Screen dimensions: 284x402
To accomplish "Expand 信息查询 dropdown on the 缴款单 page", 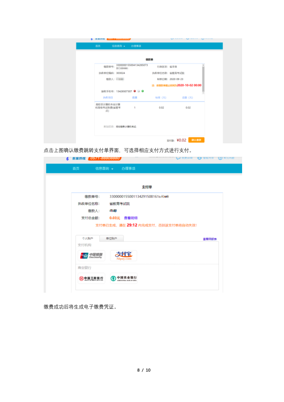I will [119, 46].
